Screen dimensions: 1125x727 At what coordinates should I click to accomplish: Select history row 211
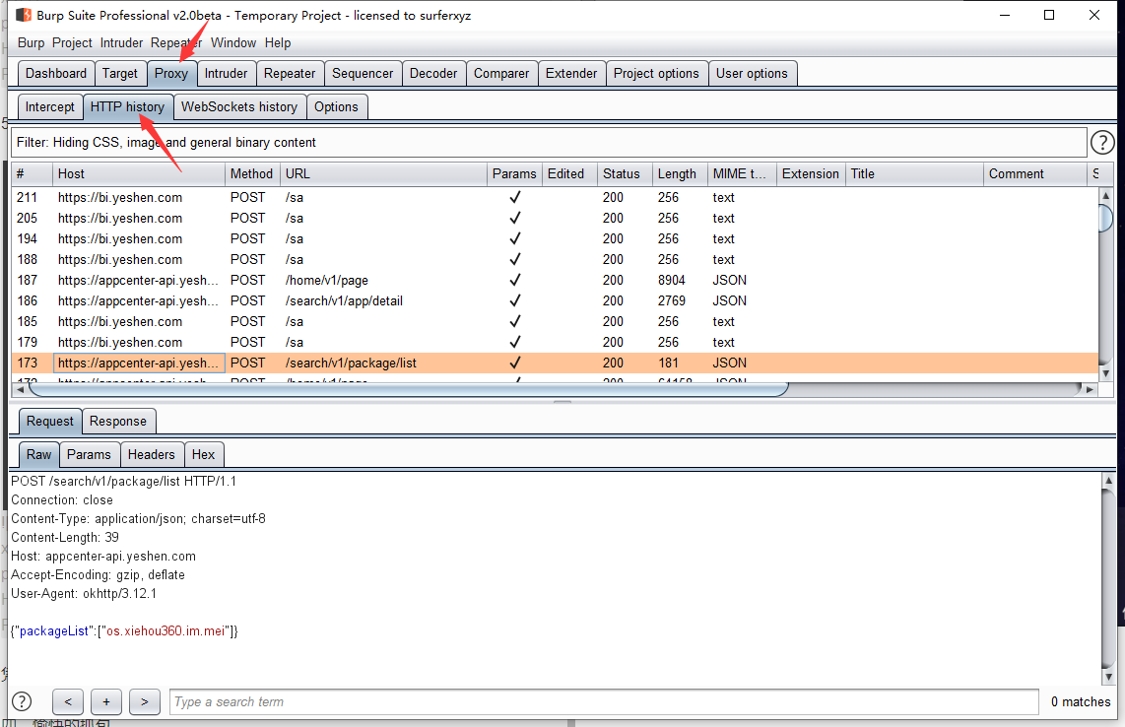pyautogui.click(x=555, y=197)
